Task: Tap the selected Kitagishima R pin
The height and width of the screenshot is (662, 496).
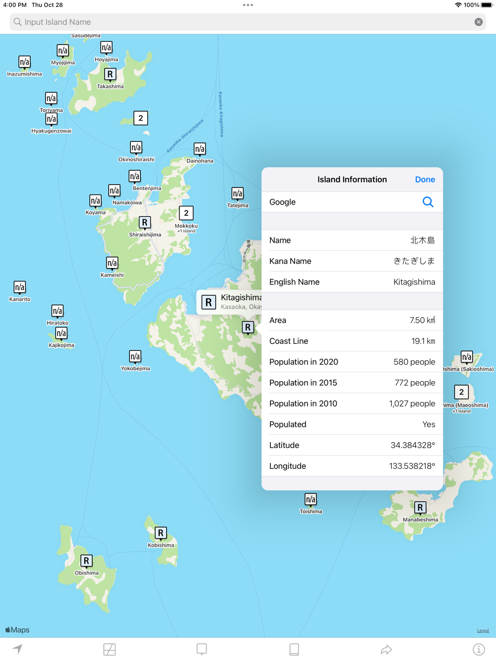Action: pos(248,328)
